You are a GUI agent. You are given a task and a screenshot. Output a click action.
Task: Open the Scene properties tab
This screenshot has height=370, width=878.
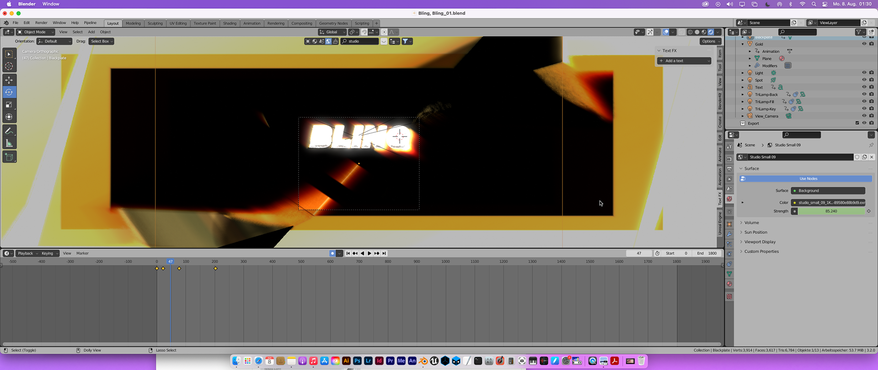point(729,189)
